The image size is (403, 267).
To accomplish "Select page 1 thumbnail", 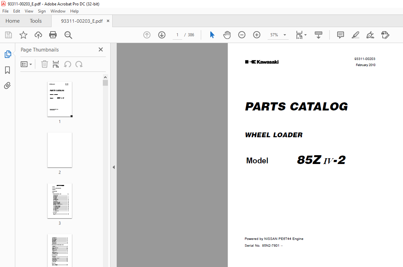I will pyautogui.click(x=60, y=99).
